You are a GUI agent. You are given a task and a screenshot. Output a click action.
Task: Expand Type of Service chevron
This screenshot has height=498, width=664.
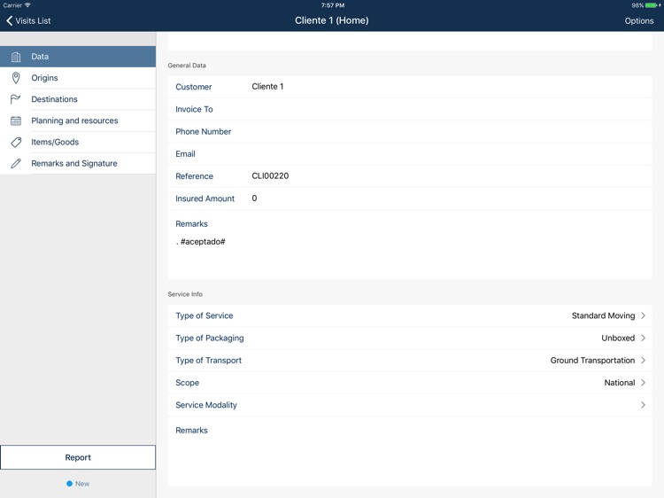pos(643,315)
